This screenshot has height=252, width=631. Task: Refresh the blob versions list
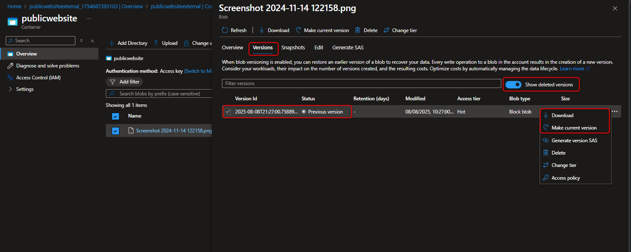tap(234, 30)
